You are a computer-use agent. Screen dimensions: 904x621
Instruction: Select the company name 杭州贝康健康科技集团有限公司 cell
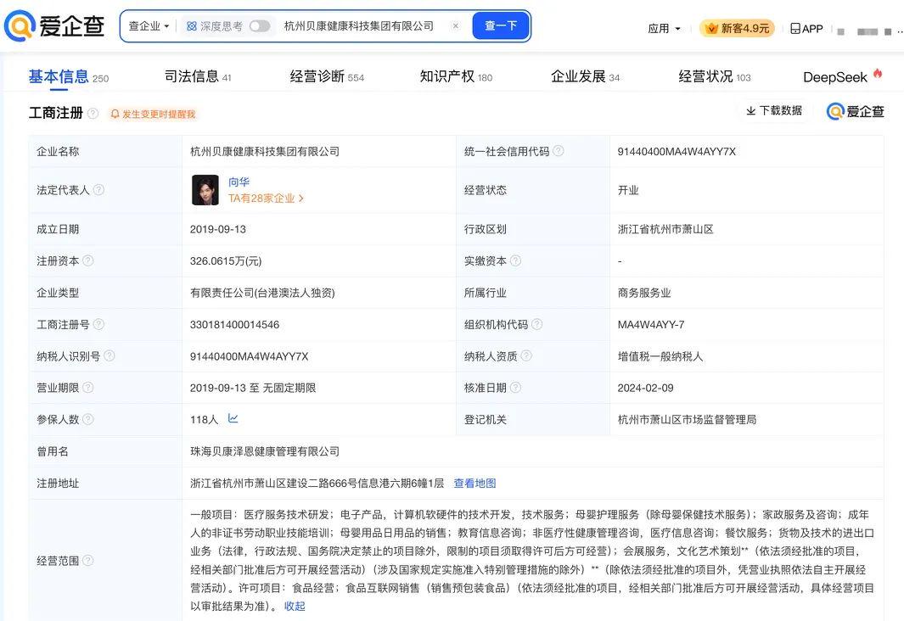coord(265,152)
